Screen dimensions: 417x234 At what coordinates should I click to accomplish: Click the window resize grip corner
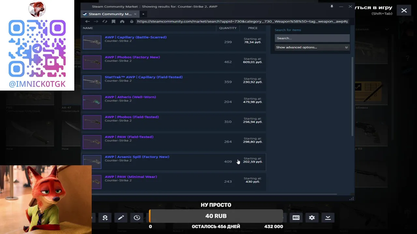[x=352, y=199]
